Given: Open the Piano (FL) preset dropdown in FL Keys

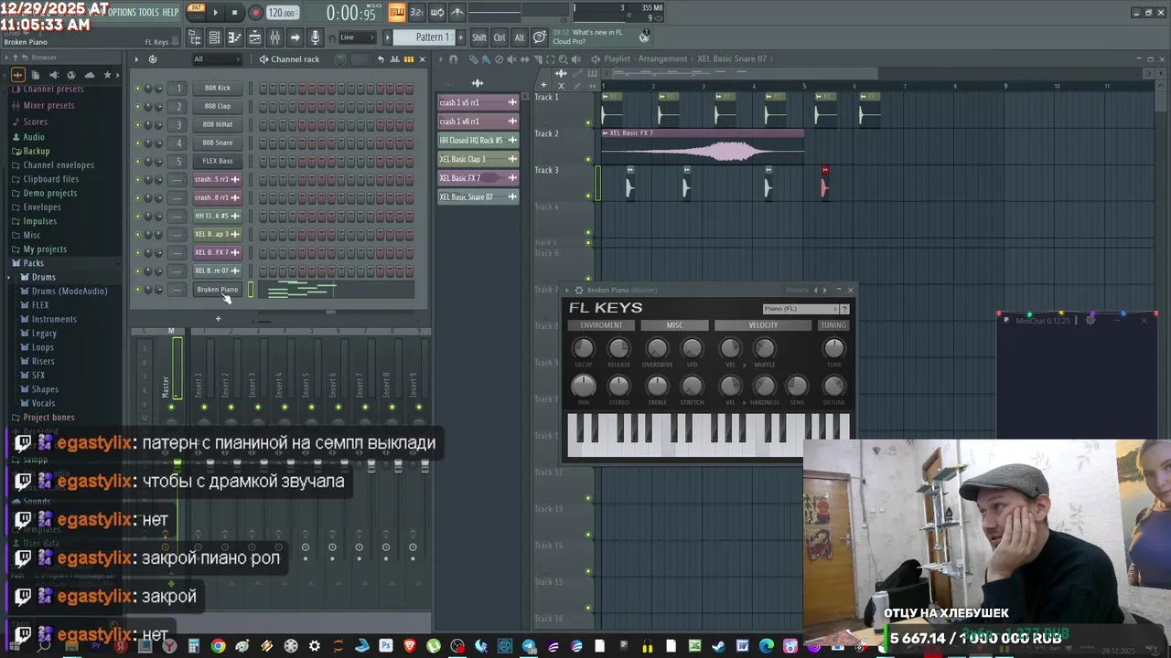Looking at the screenshot, I should click(x=800, y=309).
